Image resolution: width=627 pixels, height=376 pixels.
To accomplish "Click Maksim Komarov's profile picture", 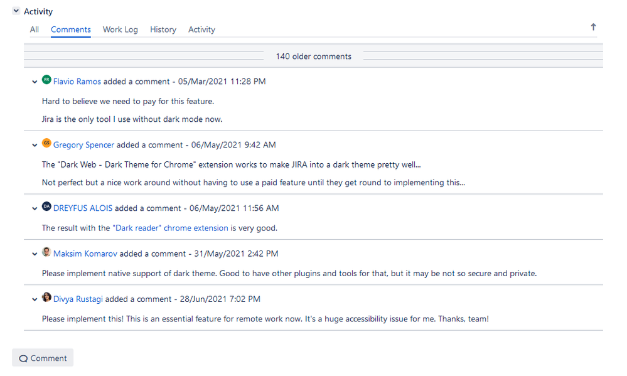I will [46, 253].
